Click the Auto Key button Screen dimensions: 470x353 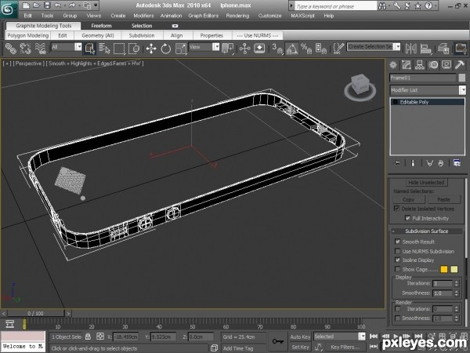tap(300, 337)
